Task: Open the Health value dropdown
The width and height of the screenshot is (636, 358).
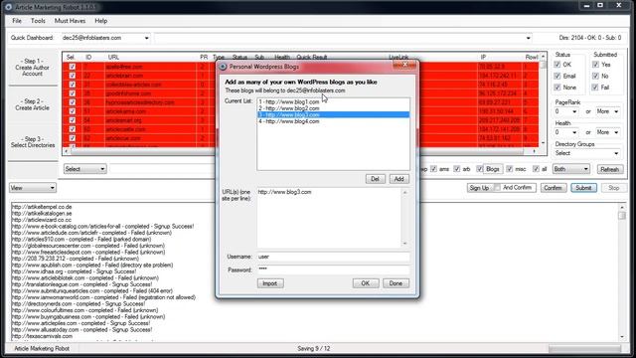Action: (x=565, y=132)
